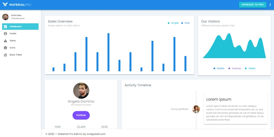This screenshot has width=274, height=137.
Task: Click the MaterialPro logo icon
Action: tap(5, 4)
